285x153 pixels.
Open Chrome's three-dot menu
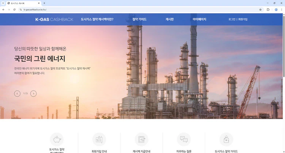282,9
